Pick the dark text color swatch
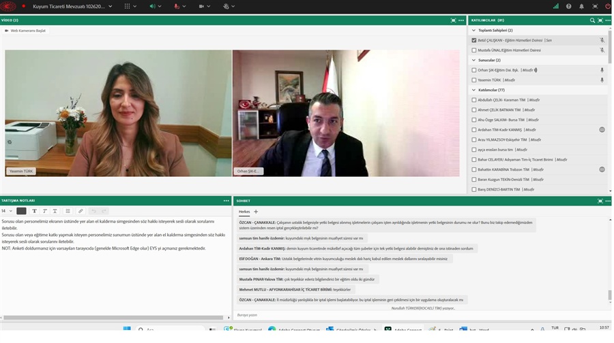 click(21, 211)
